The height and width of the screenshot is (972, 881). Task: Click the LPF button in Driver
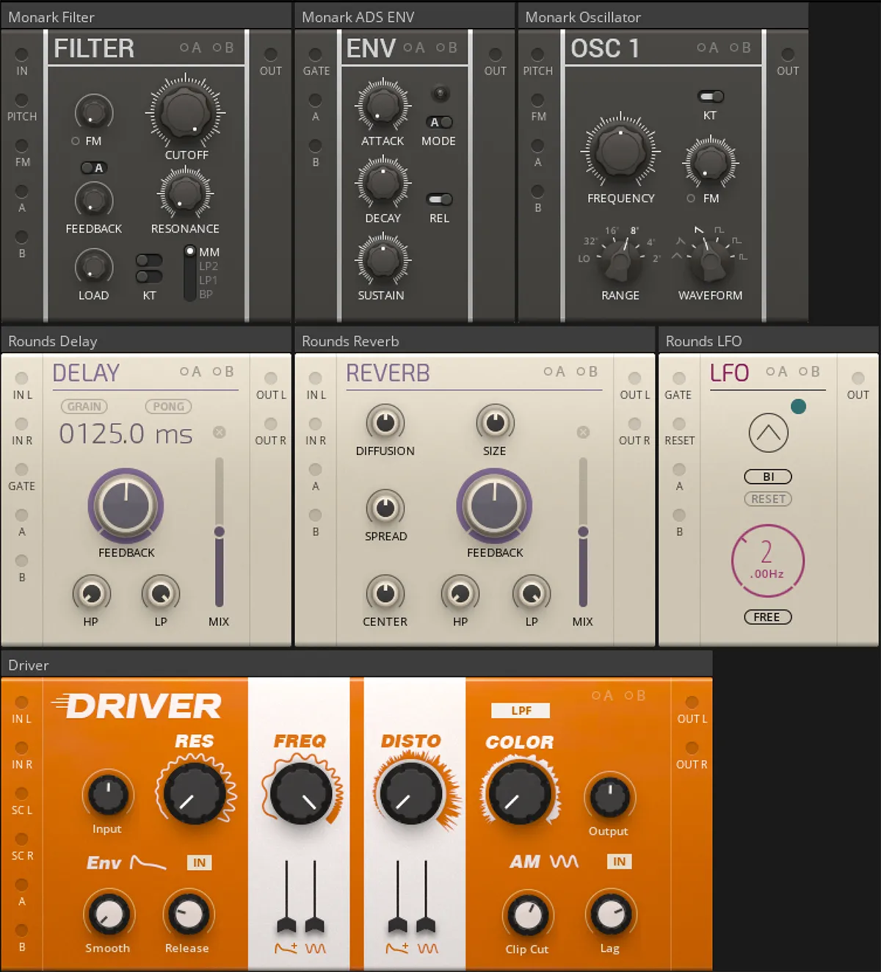click(x=521, y=710)
